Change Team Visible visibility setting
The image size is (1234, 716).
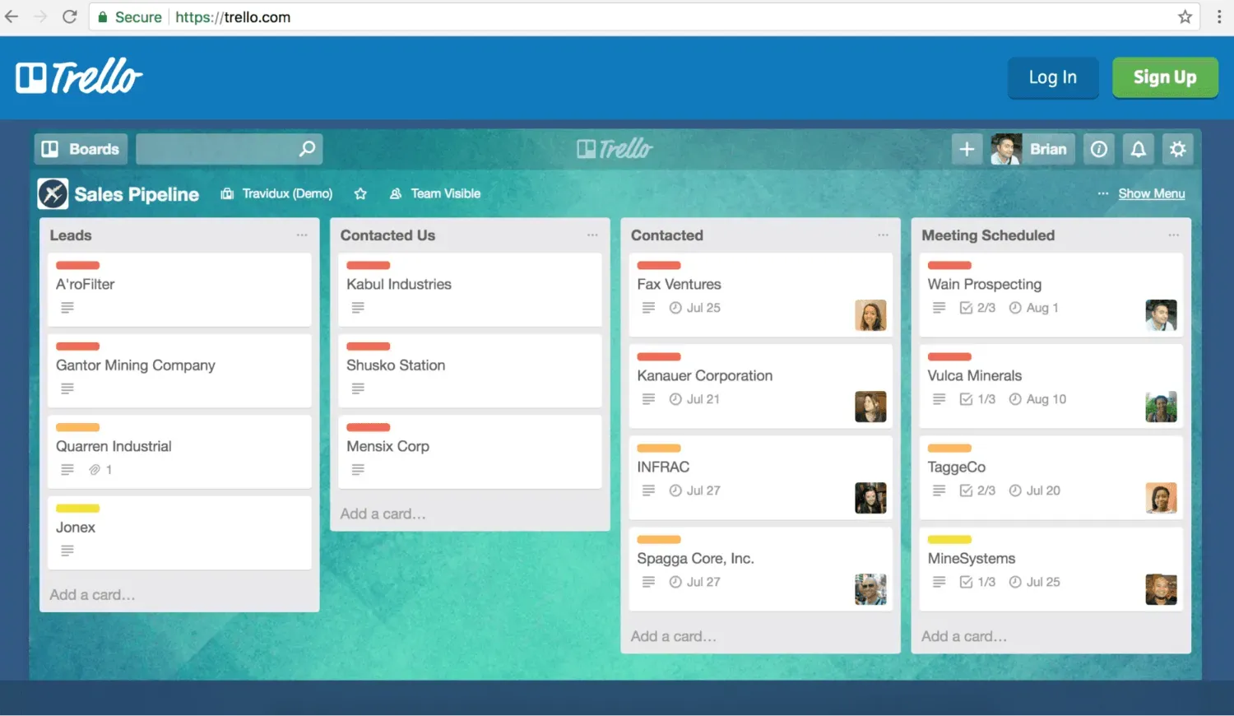click(434, 193)
